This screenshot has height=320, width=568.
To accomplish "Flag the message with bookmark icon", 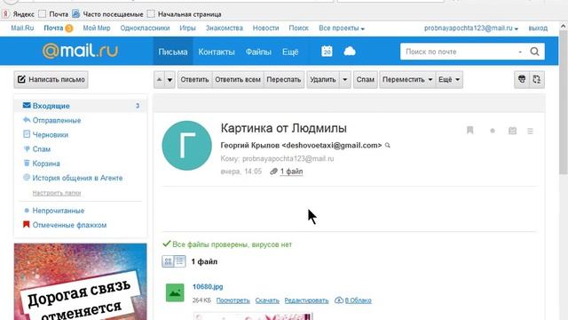I will click(x=469, y=131).
